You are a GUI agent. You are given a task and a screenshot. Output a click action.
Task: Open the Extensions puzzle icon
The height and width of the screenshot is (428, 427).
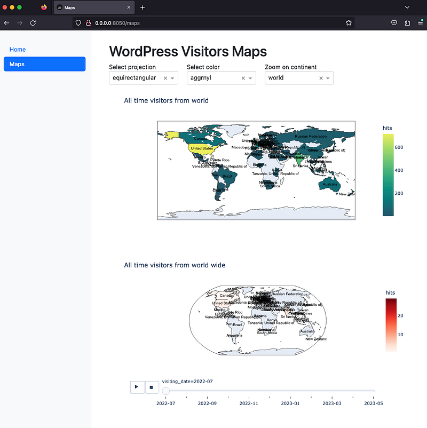(x=407, y=23)
